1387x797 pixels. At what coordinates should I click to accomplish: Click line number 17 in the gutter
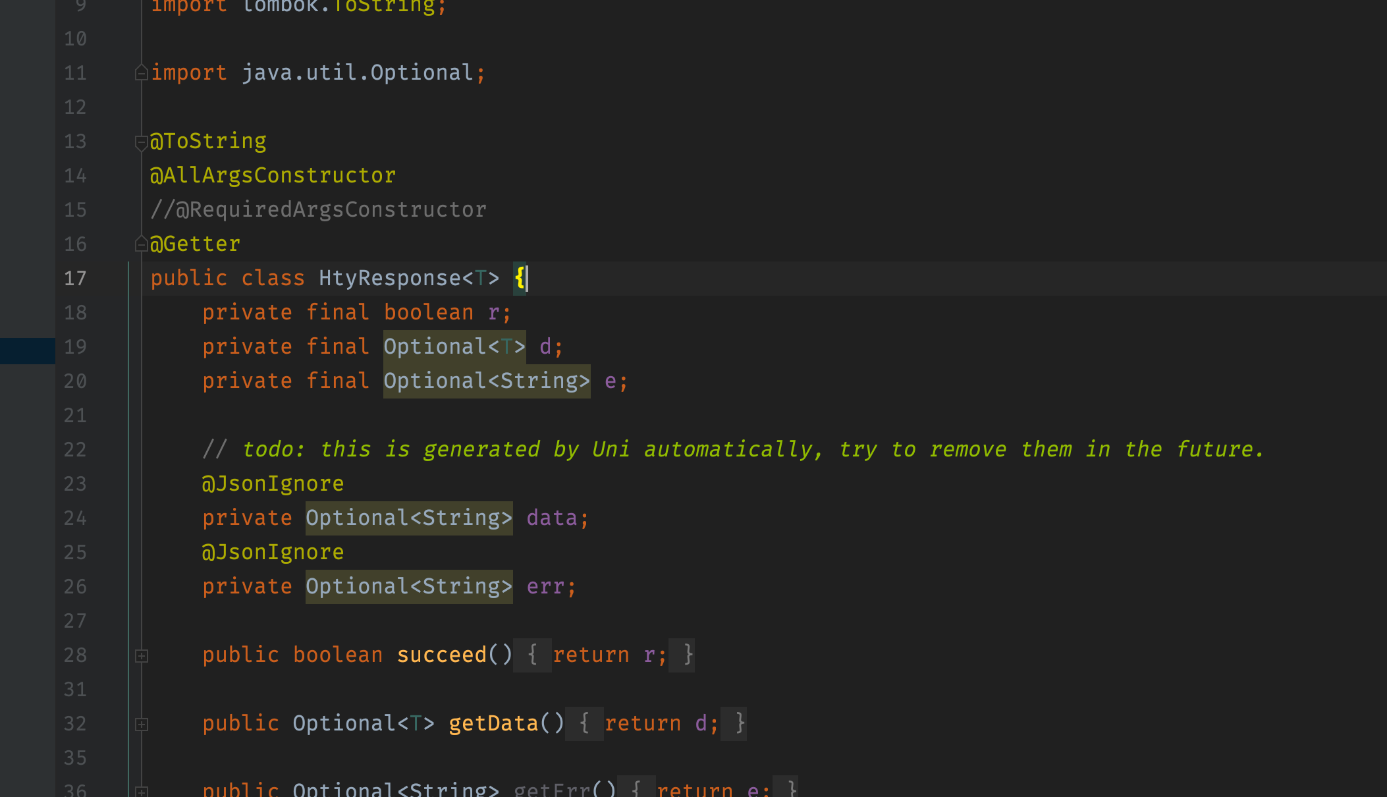tap(75, 279)
